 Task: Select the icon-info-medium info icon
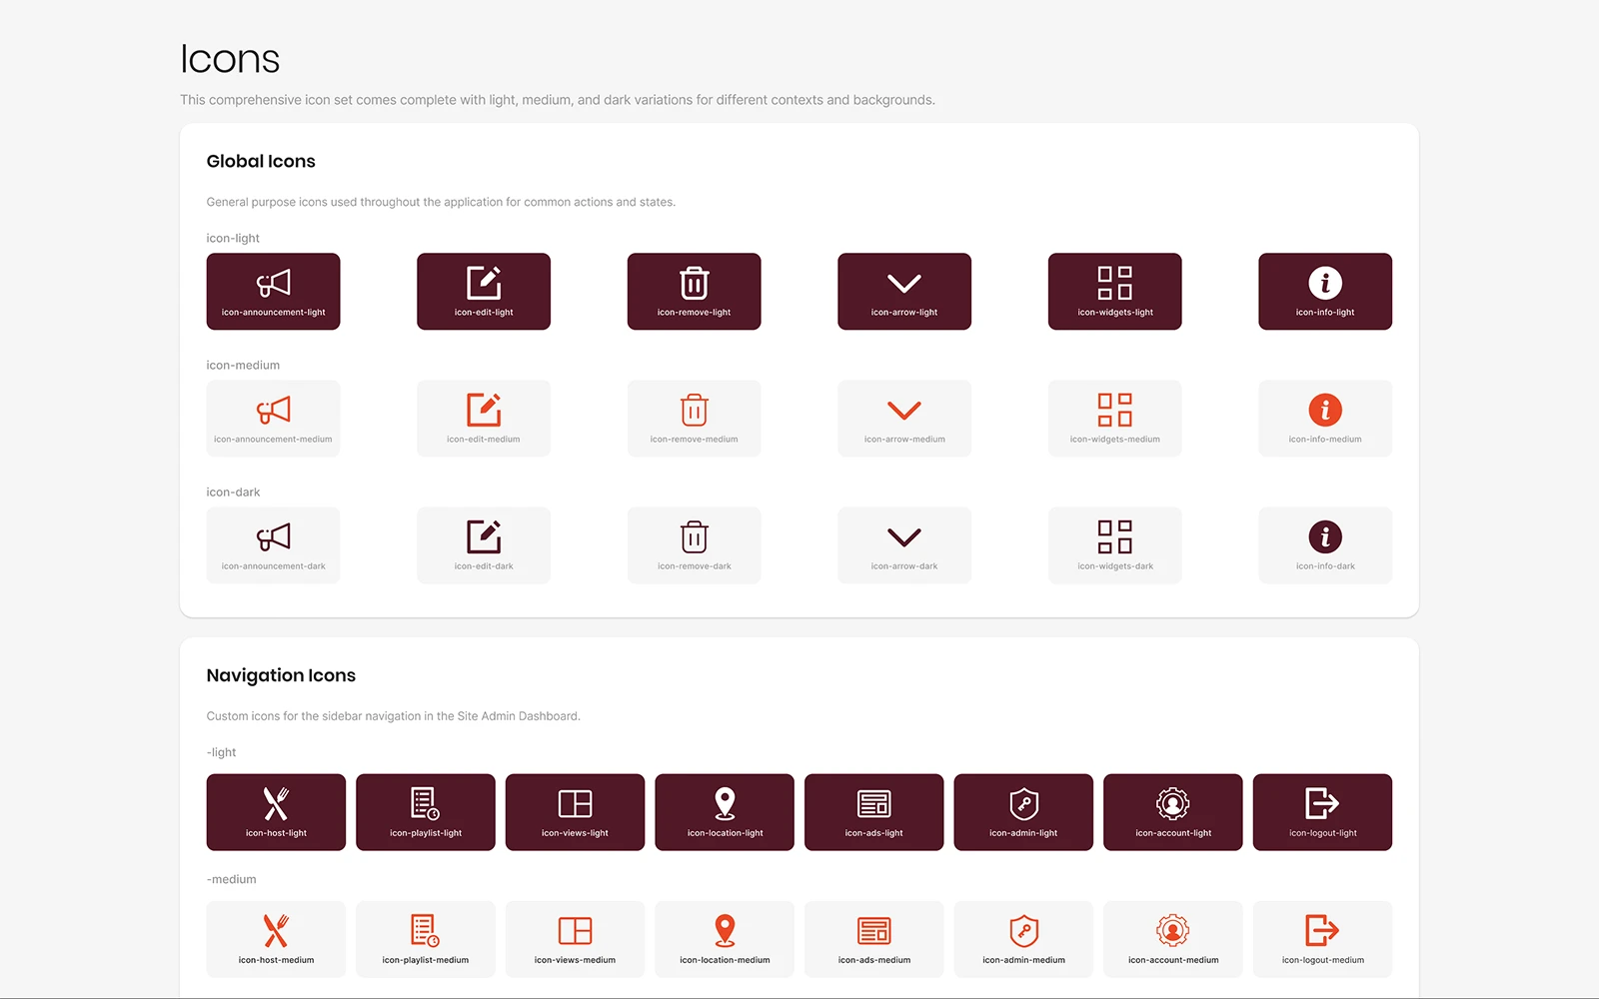(x=1325, y=410)
